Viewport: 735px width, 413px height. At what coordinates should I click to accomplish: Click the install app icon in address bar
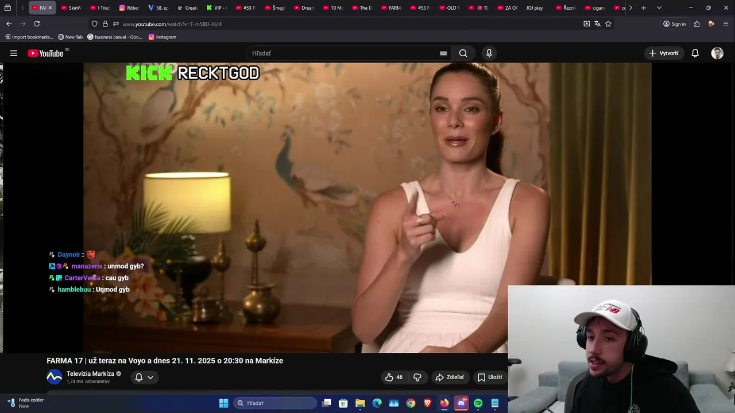tap(586, 24)
